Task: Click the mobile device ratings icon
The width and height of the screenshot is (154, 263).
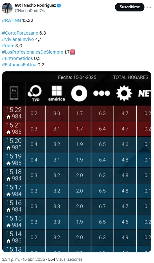Action: (14, 93)
